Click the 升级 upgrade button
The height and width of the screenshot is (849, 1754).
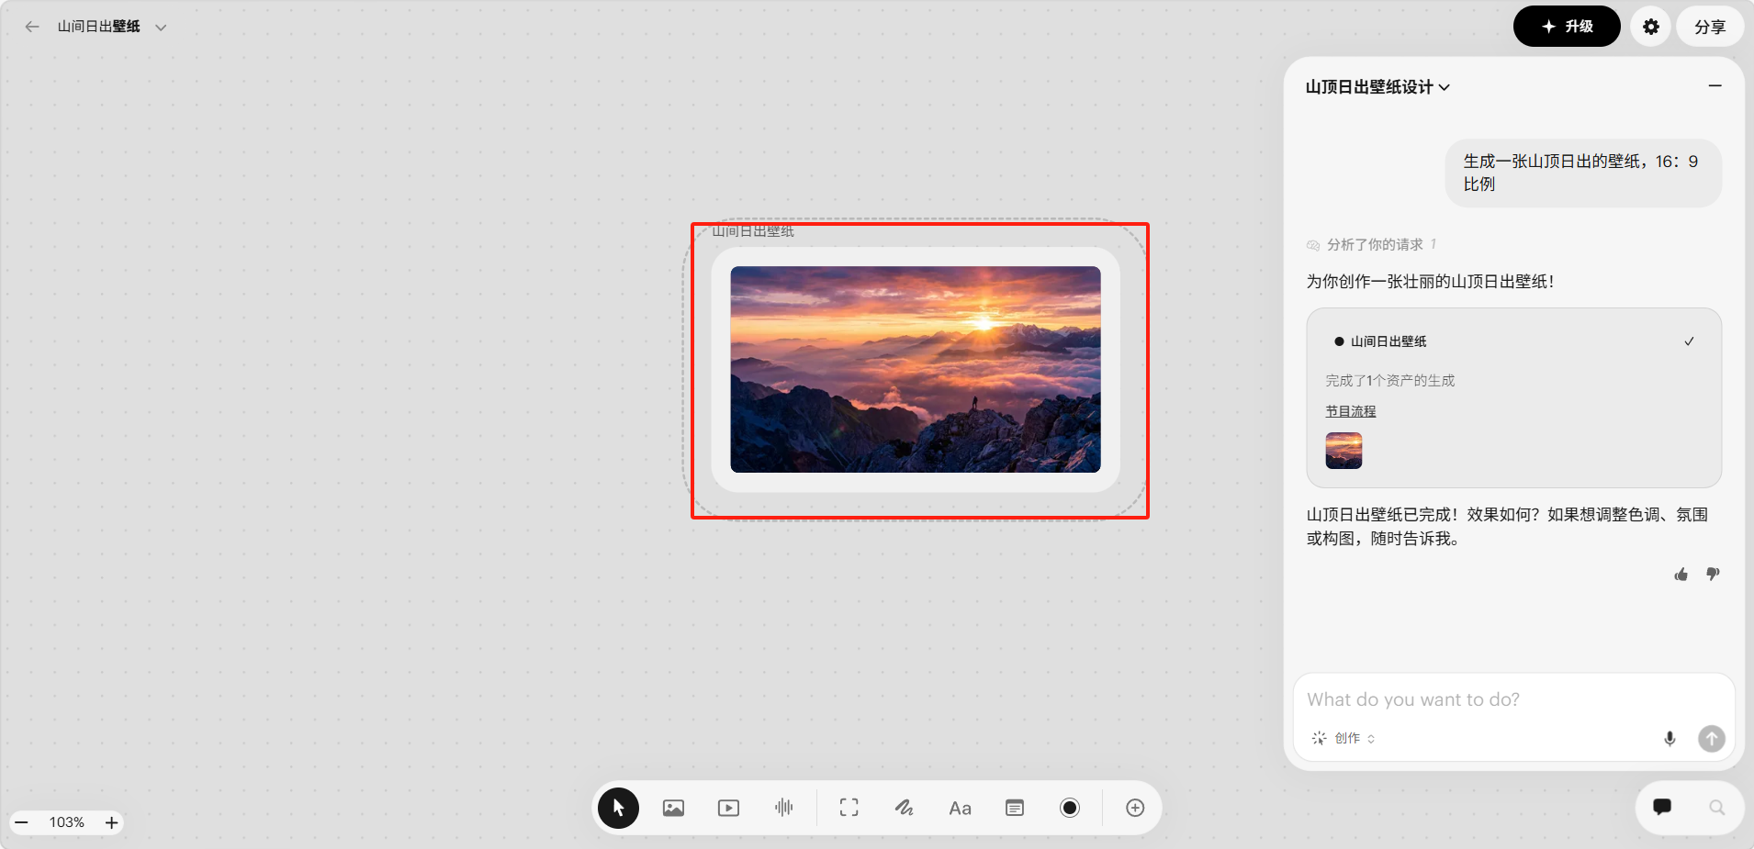point(1566,27)
